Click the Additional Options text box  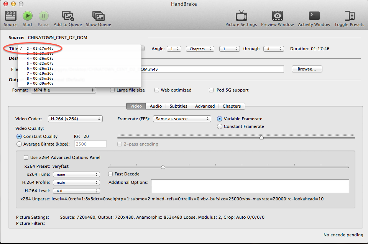(x=250, y=186)
